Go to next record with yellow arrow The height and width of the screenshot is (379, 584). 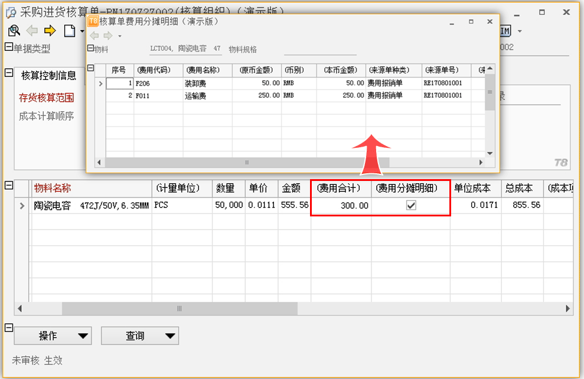pyautogui.click(x=50, y=31)
